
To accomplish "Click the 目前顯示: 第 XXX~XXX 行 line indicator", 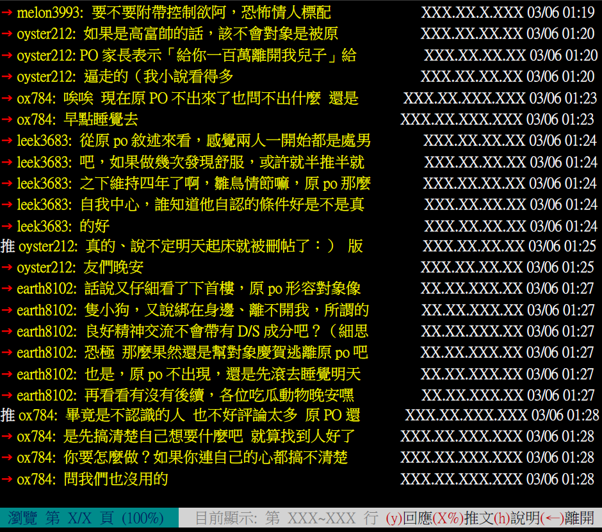I will point(287,518).
